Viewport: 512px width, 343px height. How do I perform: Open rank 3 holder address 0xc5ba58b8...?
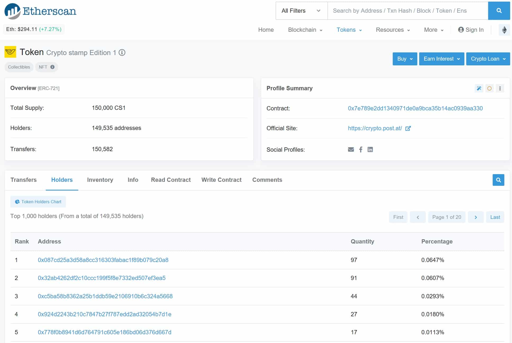(x=105, y=296)
